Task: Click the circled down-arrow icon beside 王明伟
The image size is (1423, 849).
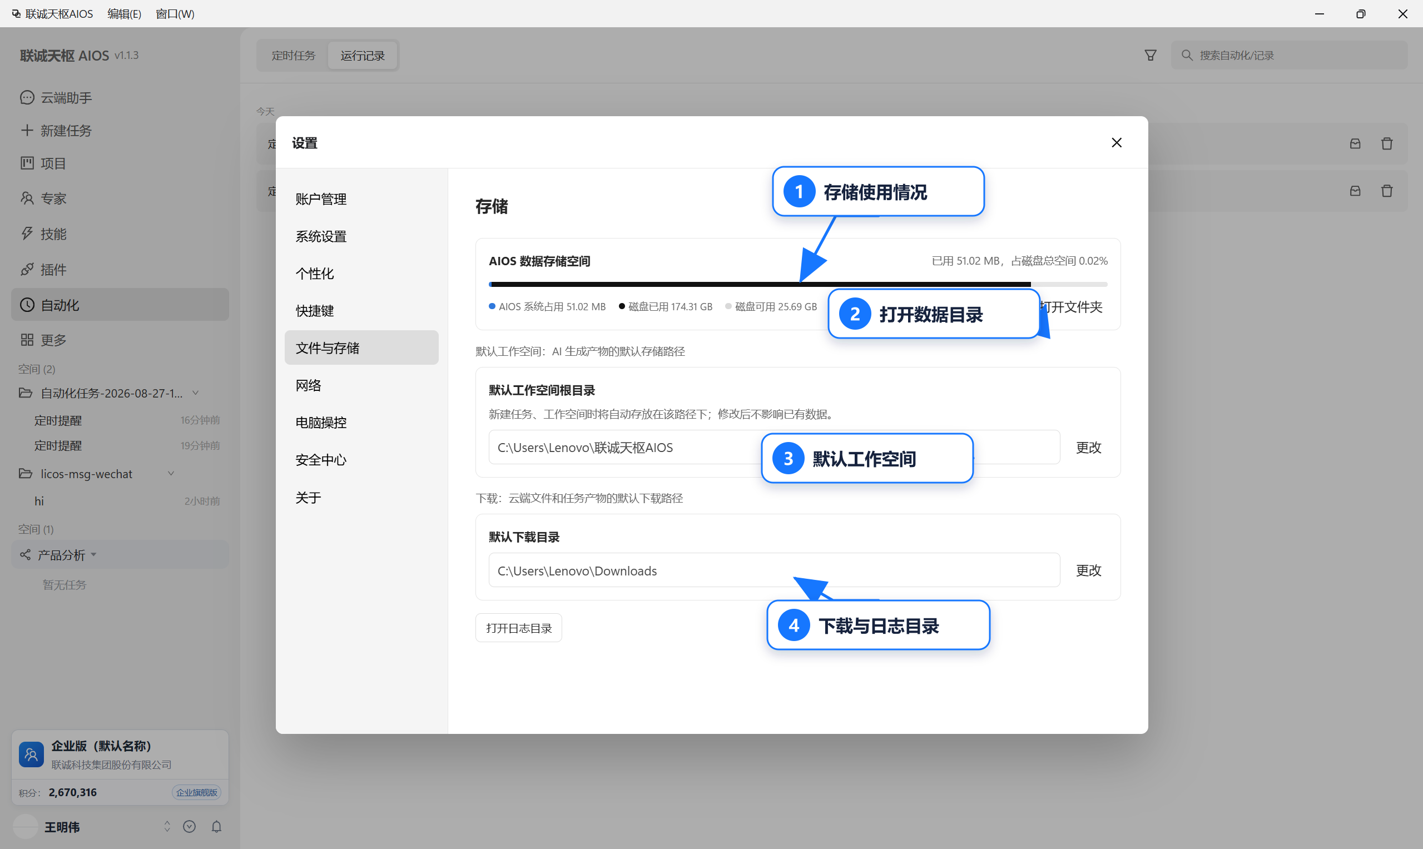Action: [190, 827]
